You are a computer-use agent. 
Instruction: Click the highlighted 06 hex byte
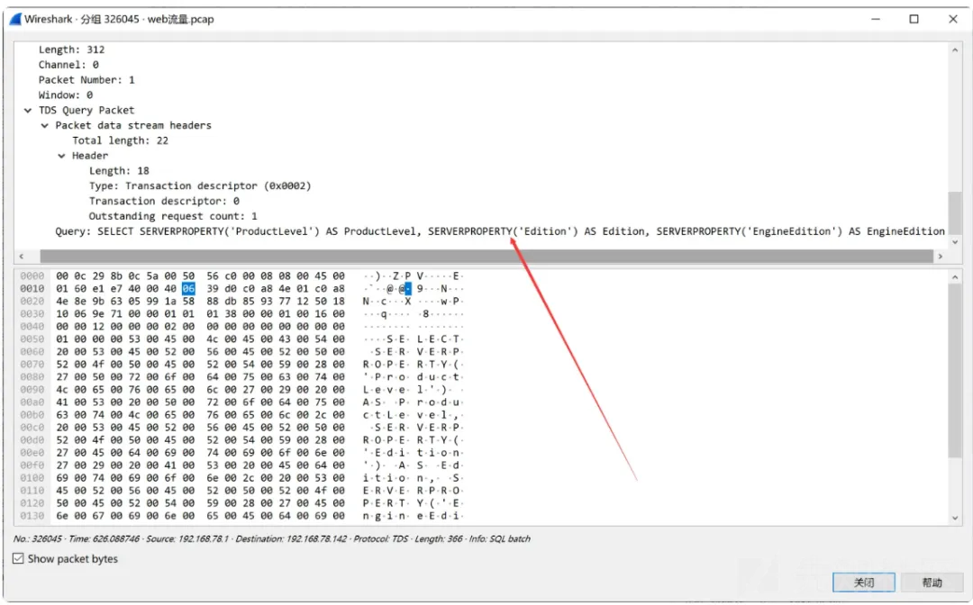click(188, 289)
